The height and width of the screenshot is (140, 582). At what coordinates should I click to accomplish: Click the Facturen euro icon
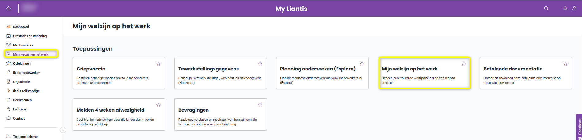(x=9, y=109)
